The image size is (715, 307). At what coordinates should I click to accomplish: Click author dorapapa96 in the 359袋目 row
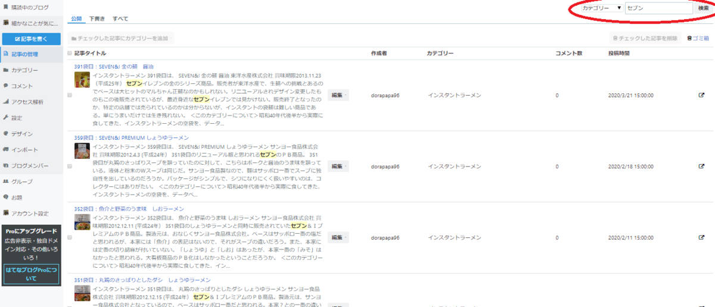(385, 167)
